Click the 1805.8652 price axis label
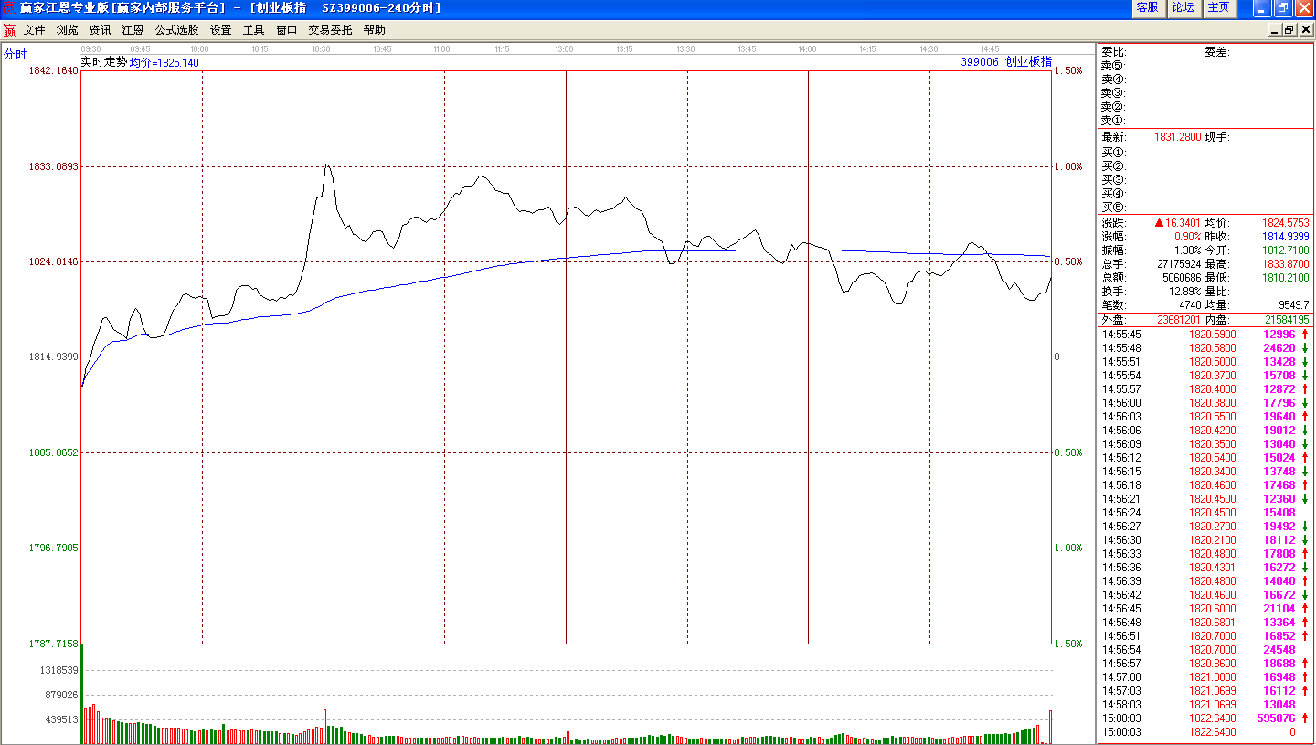Viewport: 1316px width, 745px height. pyautogui.click(x=54, y=452)
